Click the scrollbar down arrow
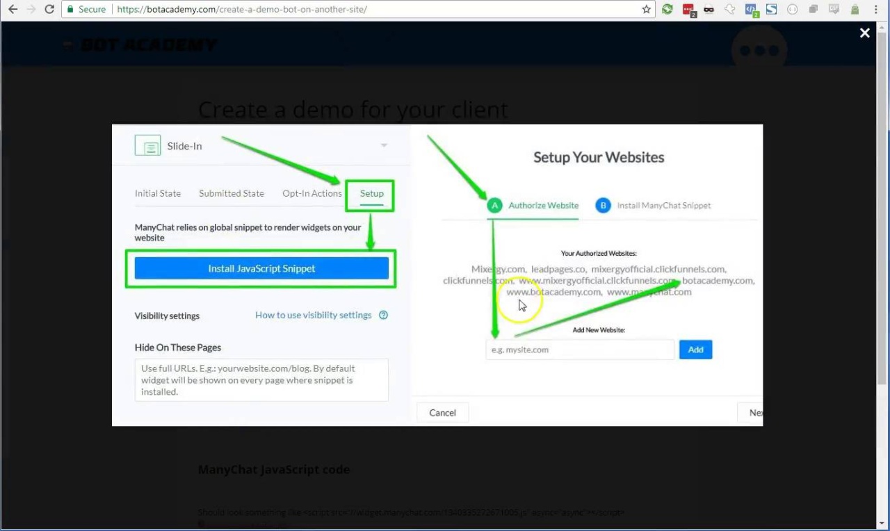 tap(883, 523)
